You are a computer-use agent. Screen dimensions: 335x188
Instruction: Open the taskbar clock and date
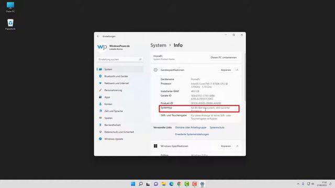coord(322,184)
